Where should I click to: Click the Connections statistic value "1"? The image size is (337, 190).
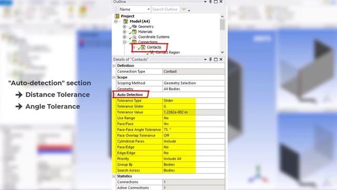pyautogui.click(x=194, y=182)
